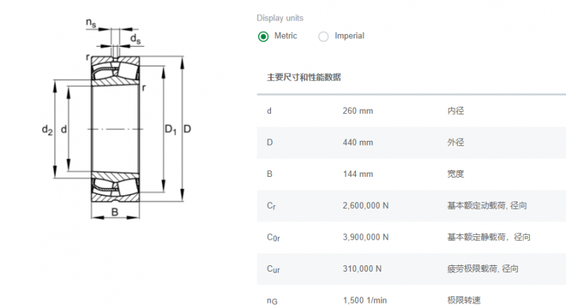Click the 'ns' label in the drawing
Image resolution: width=566 pixels, height=307 pixels.
(x=91, y=23)
